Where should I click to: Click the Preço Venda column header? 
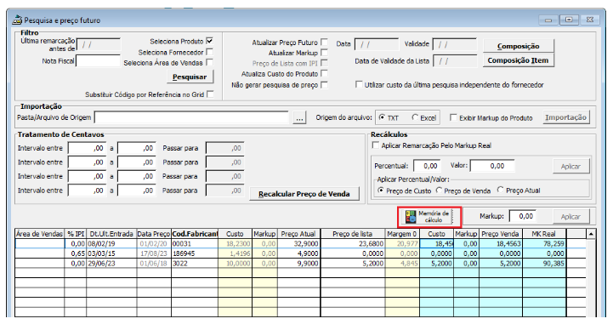pos(501,234)
